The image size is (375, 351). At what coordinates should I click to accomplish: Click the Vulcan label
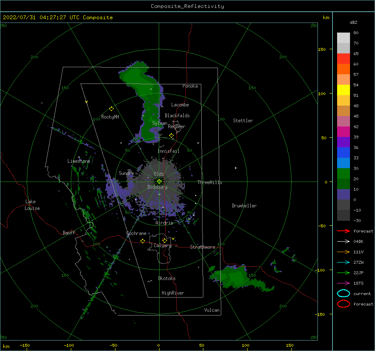point(212,310)
